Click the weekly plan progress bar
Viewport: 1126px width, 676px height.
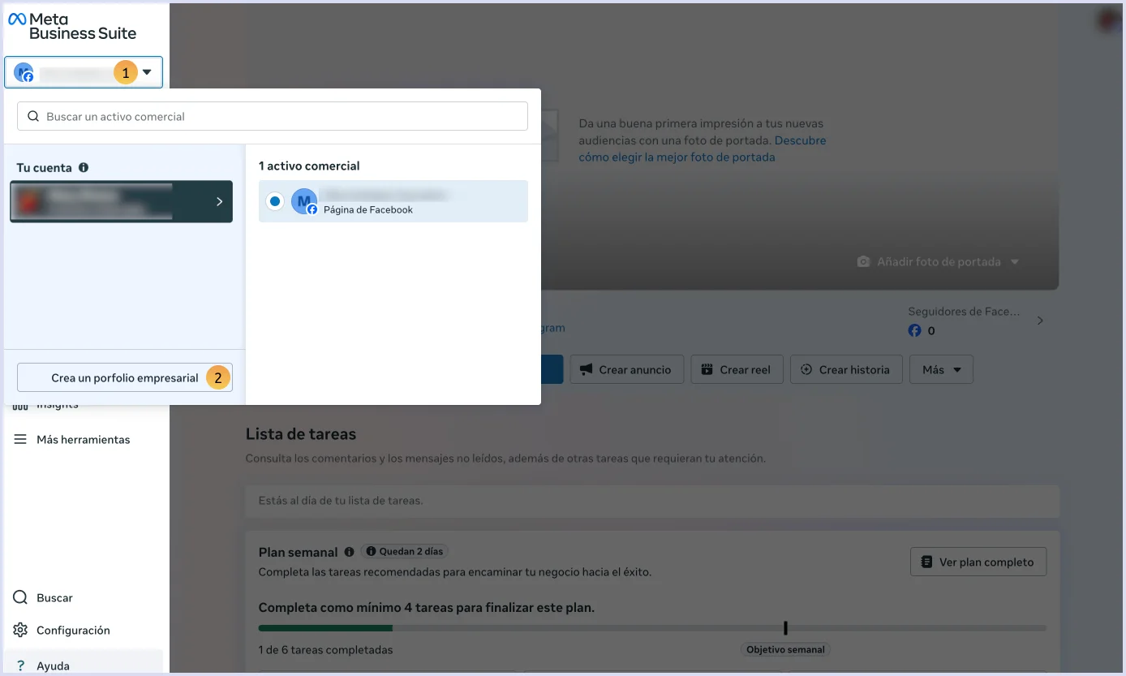[652, 627]
